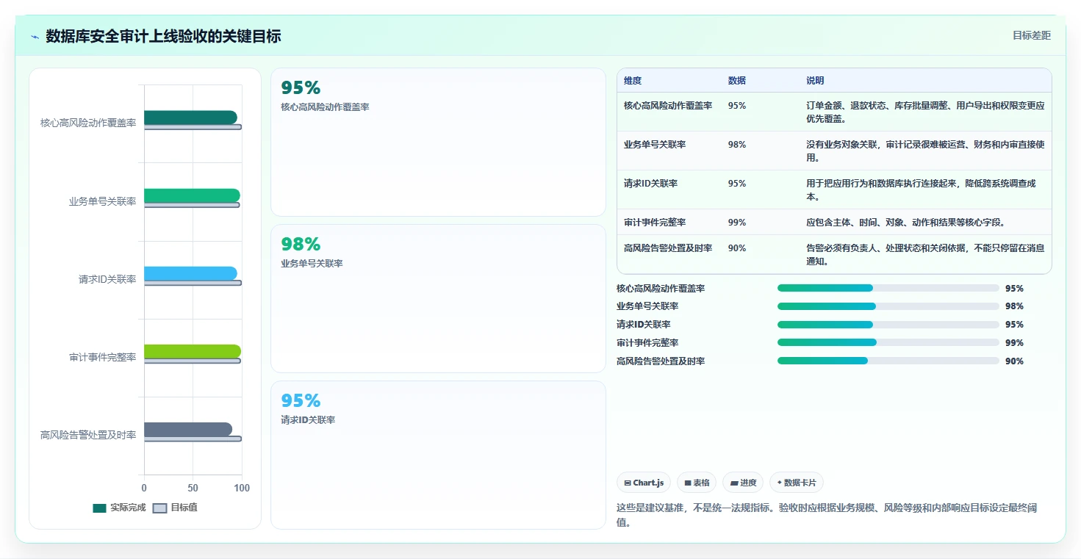Click the dark green 核心高风险动作覆盖率 actual bar in chart
Screen dimensions: 1081x559
click(190, 118)
